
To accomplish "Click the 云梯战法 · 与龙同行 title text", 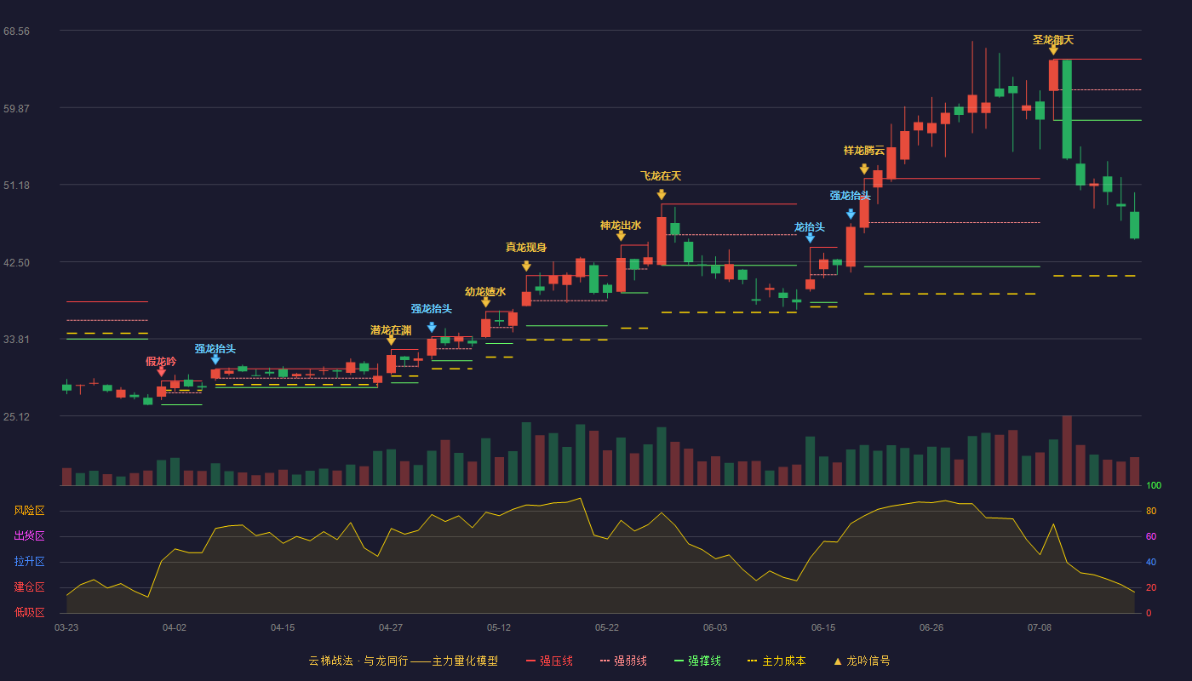I will (x=358, y=661).
